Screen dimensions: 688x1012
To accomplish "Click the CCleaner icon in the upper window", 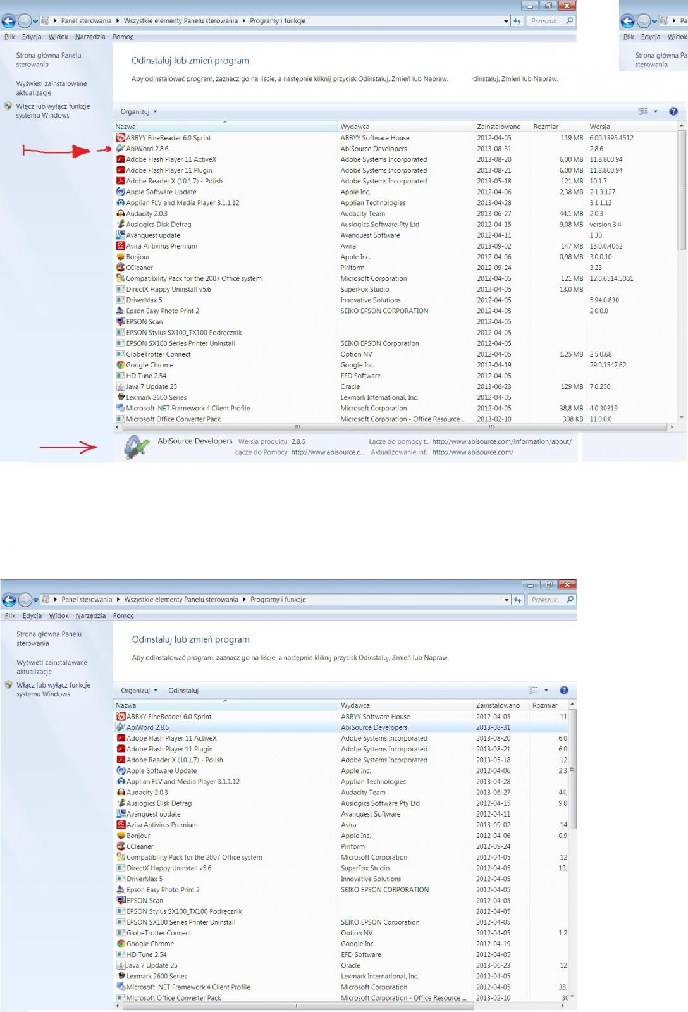I will pyautogui.click(x=121, y=268).
